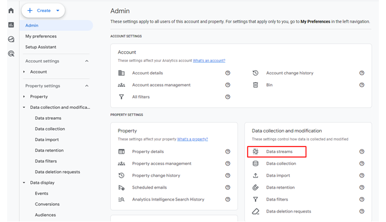Open Setup Assistant in sidebar
Viewport: 386px width, 222px height.
coord(41,47)
